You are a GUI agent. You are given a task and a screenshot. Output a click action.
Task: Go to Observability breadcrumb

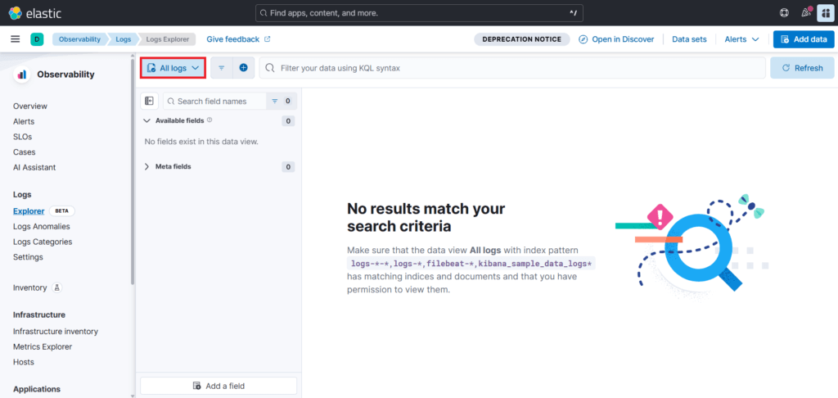(79, 39)
